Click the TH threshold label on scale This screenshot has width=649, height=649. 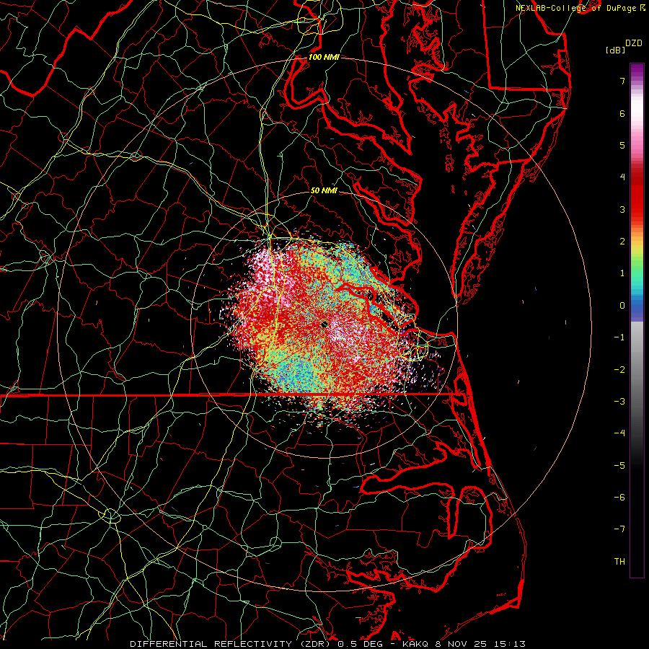pyautogui.click(x=619, y=562)
